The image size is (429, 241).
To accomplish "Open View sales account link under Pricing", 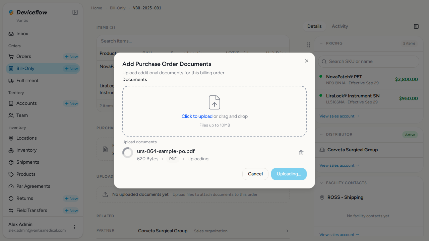I will (x=340, y=116).
